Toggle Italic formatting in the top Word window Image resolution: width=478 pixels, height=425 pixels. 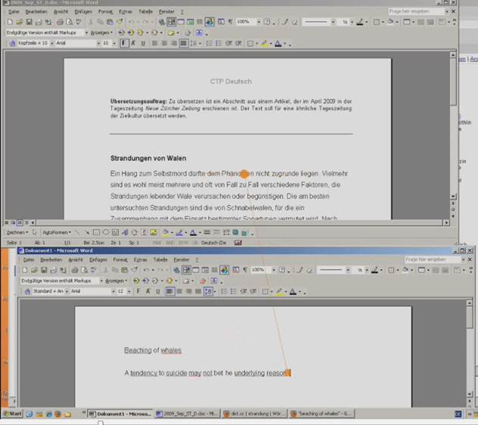coord(134,43)
